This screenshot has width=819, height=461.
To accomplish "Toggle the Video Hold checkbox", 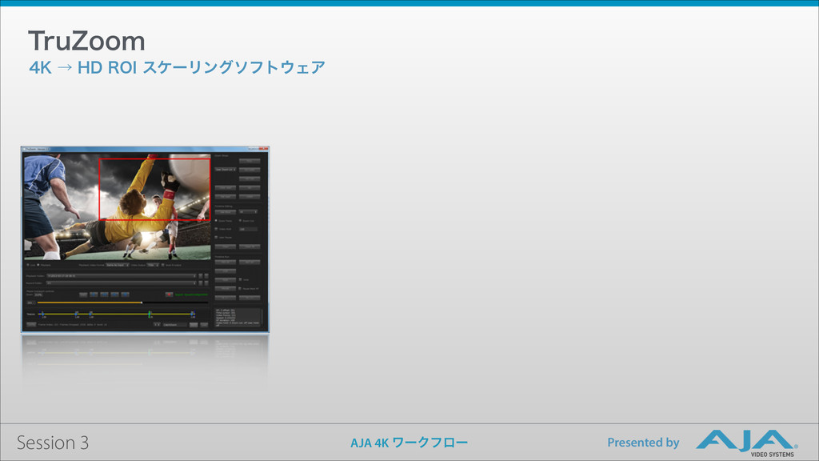I will [x=216, y=229].
